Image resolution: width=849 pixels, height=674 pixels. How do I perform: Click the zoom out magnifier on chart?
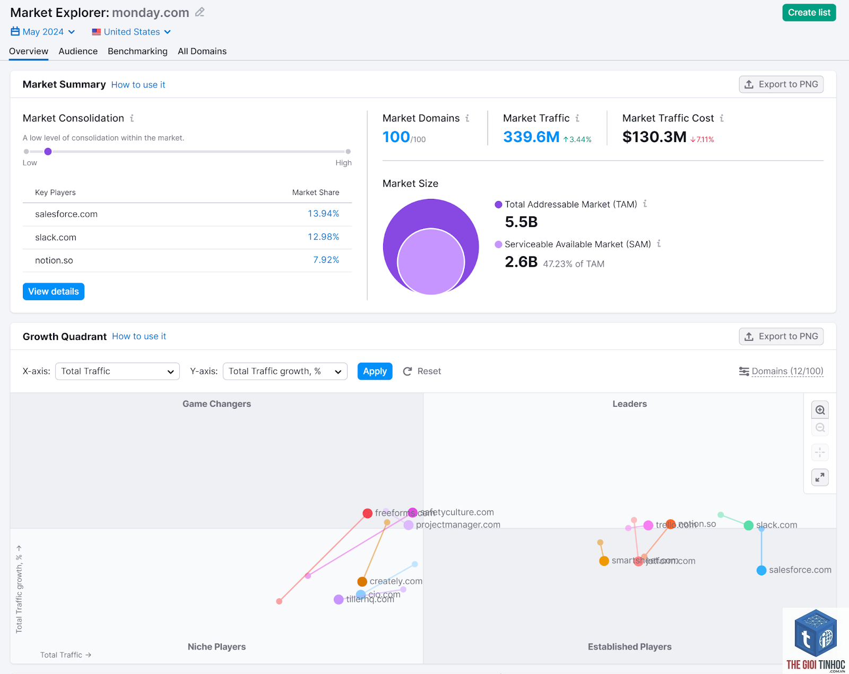pos(820,428)
